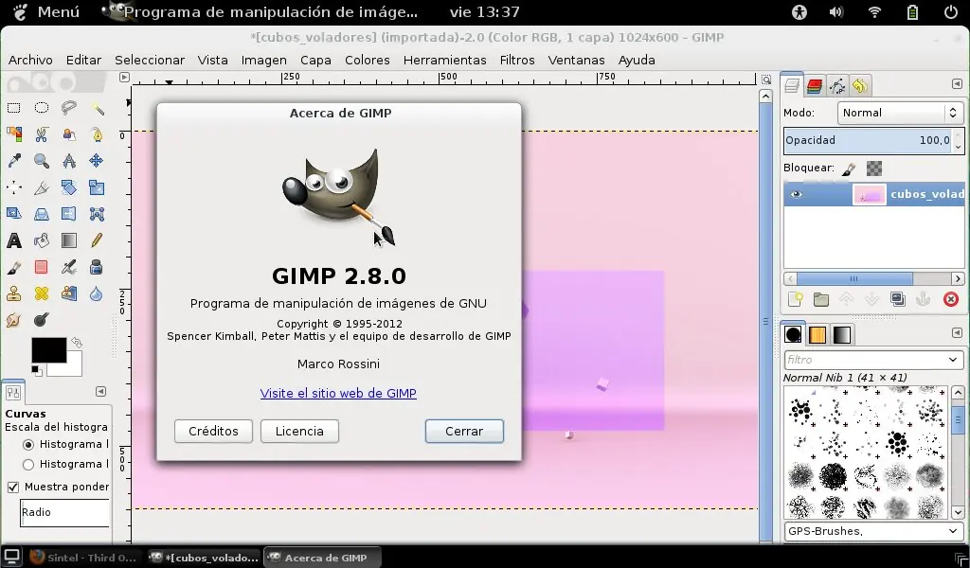Image resolution: width=970 pixels, height=568 pixels.
Task: Select the Paths tool
Action: point(97,134)
